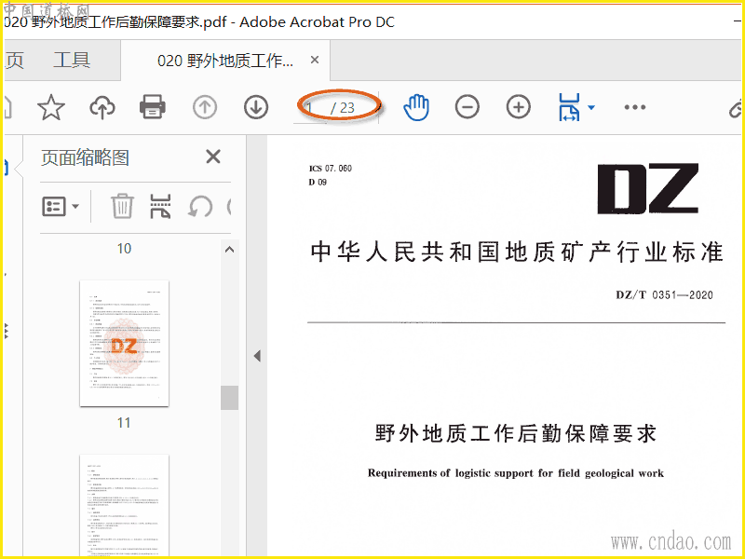Go to next page with down arrow
The height and width of the screenshot is (559, 745).
(255, 107)
